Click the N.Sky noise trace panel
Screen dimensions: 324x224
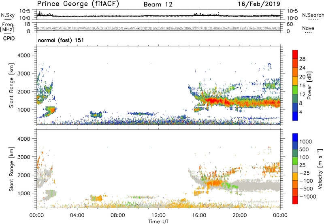158,15
